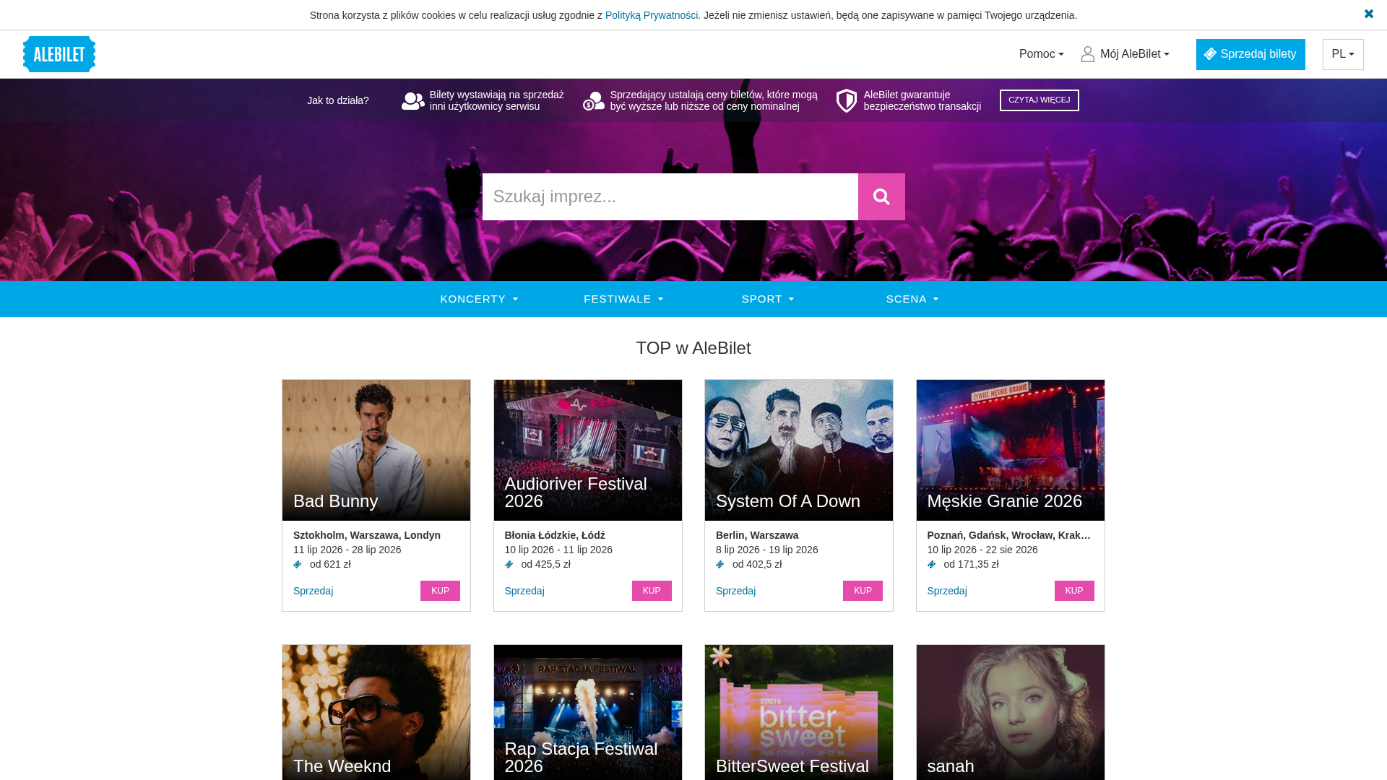Click the Berlin, Warszawa location text
Screen dimensions: 1387x780
point(757,535)
